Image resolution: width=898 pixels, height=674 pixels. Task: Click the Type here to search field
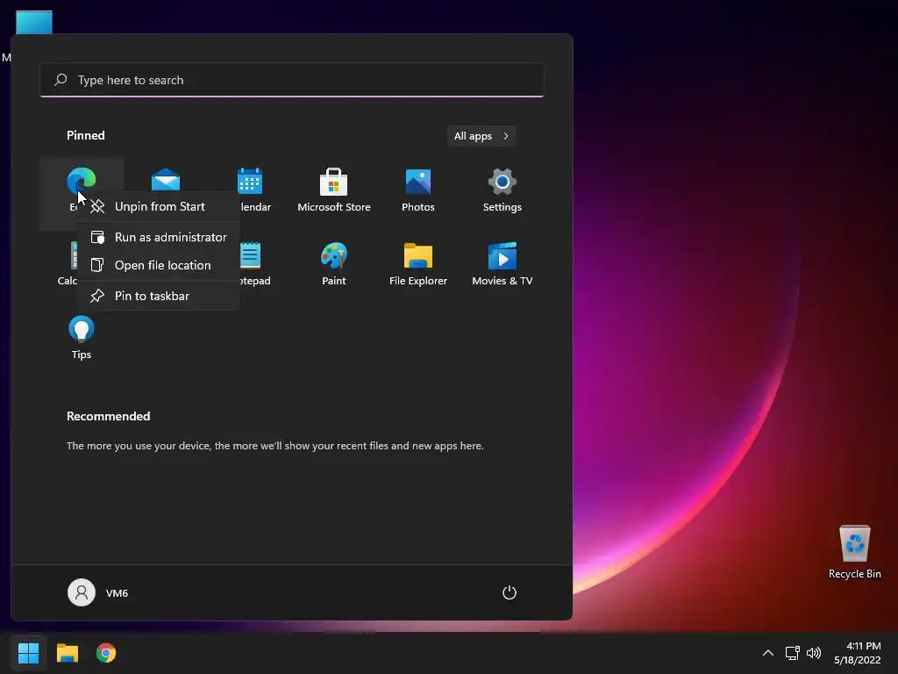coord(292,80)
